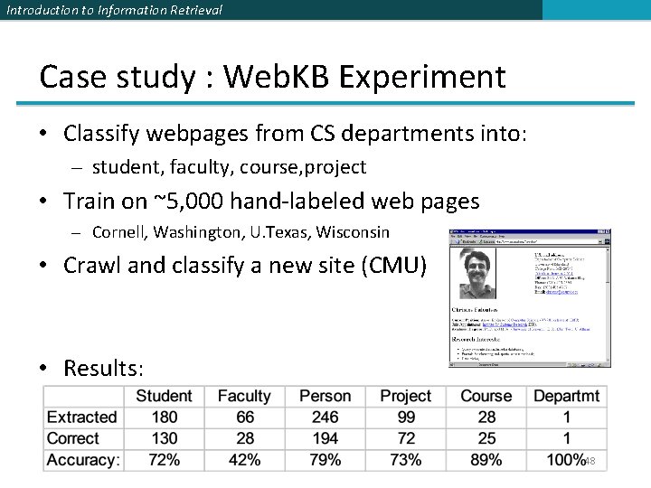Click the Departmt Correct value '1'
The height and width of the screenshot is (488, 651).
[567, 438]
